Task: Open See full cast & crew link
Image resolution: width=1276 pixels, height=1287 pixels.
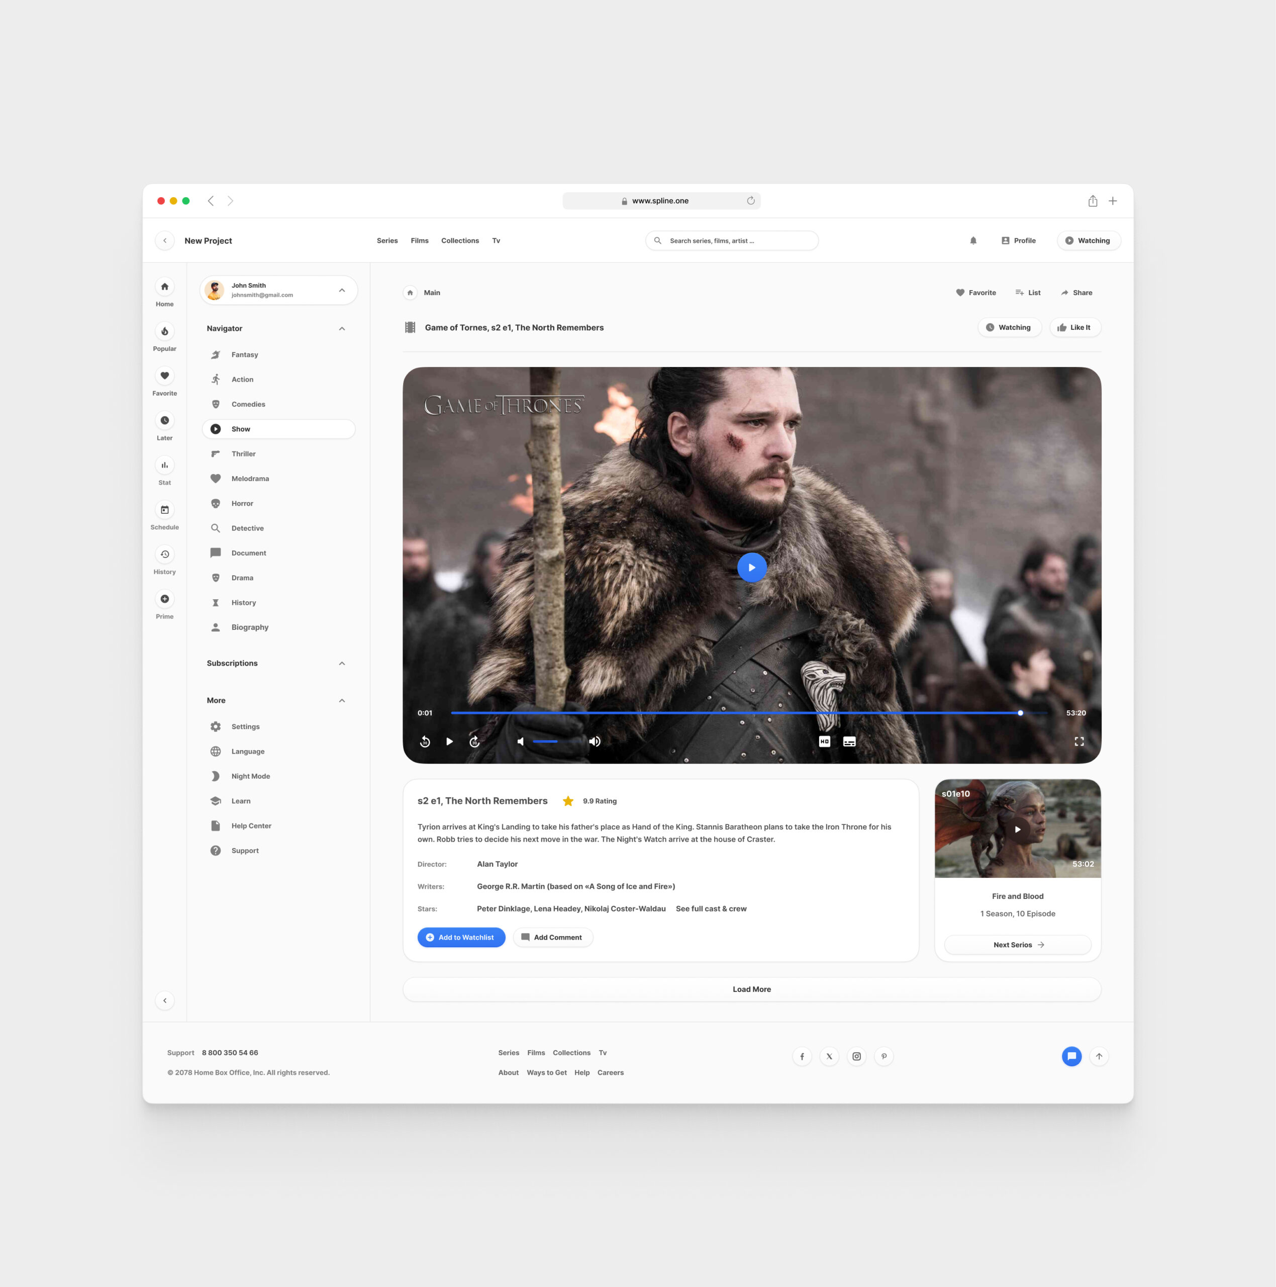Action: 711,908
